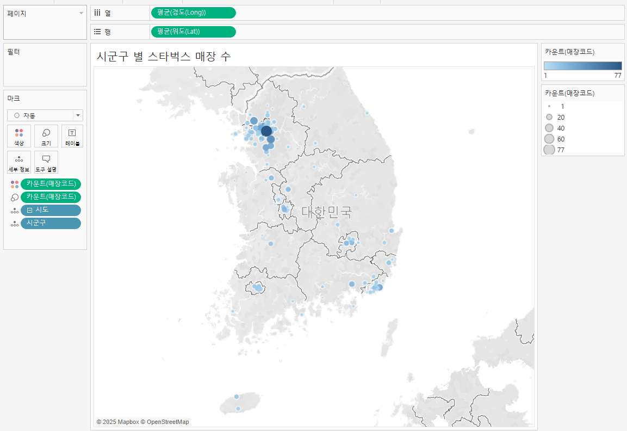Select the 평균(경도(Long)) pill in columns

[x=194, y=13]
